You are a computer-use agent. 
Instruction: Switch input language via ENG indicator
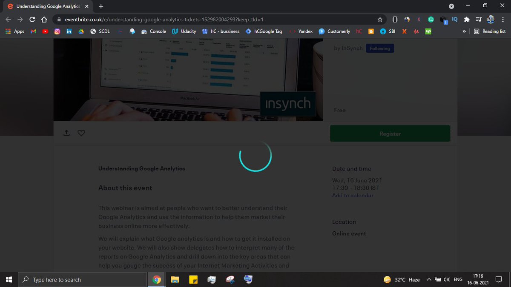click(458, 280)
